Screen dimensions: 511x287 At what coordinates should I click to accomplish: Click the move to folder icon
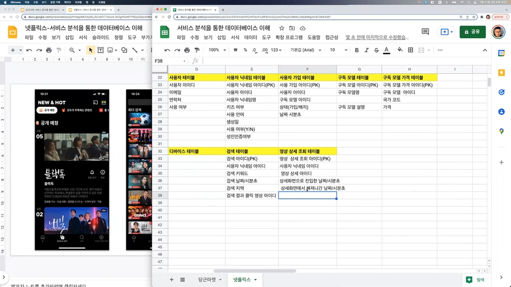pyautogui.click(x=292, y=28)
